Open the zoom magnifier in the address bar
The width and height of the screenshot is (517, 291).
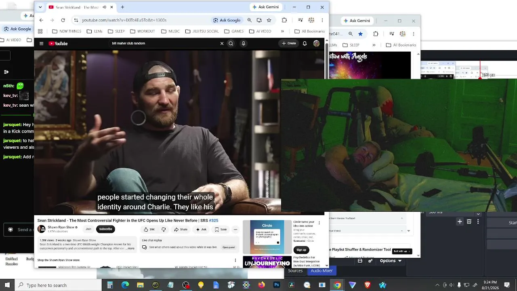point(249,20)
